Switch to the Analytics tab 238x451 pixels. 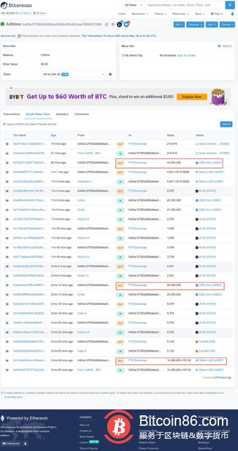[x=62, y=114]
